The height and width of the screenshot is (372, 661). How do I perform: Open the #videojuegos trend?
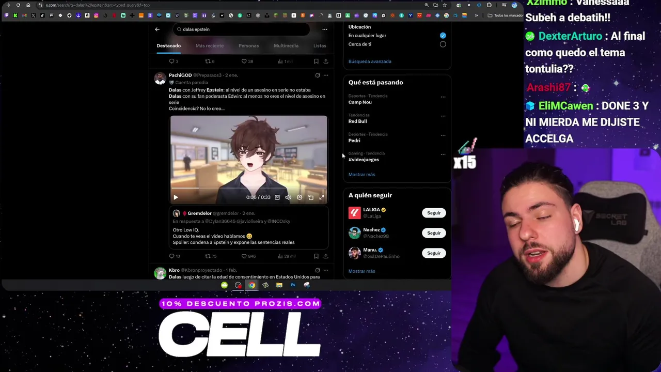click(364, 160)
